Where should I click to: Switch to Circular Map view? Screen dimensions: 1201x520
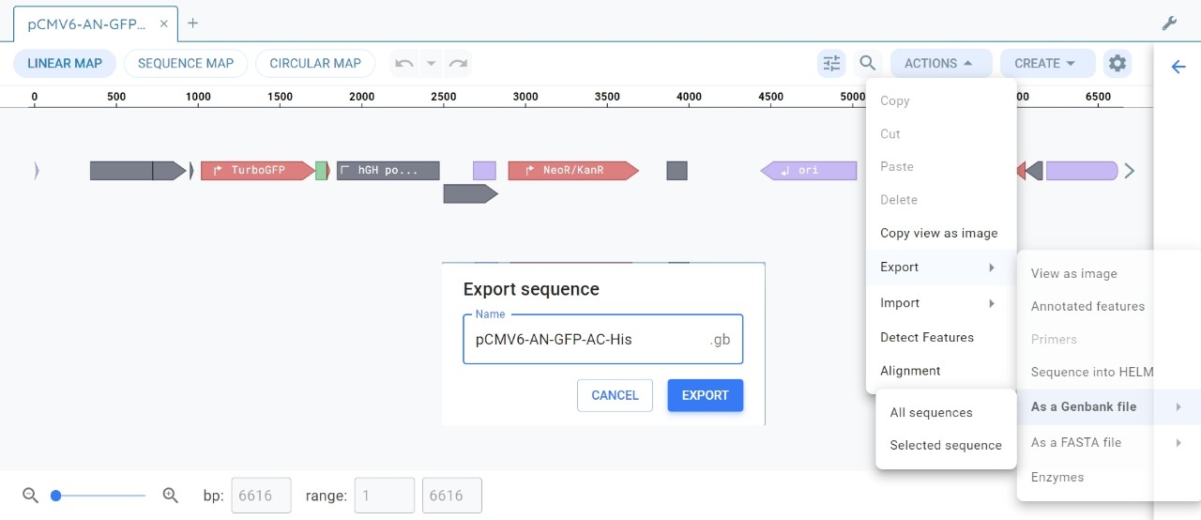315,64
